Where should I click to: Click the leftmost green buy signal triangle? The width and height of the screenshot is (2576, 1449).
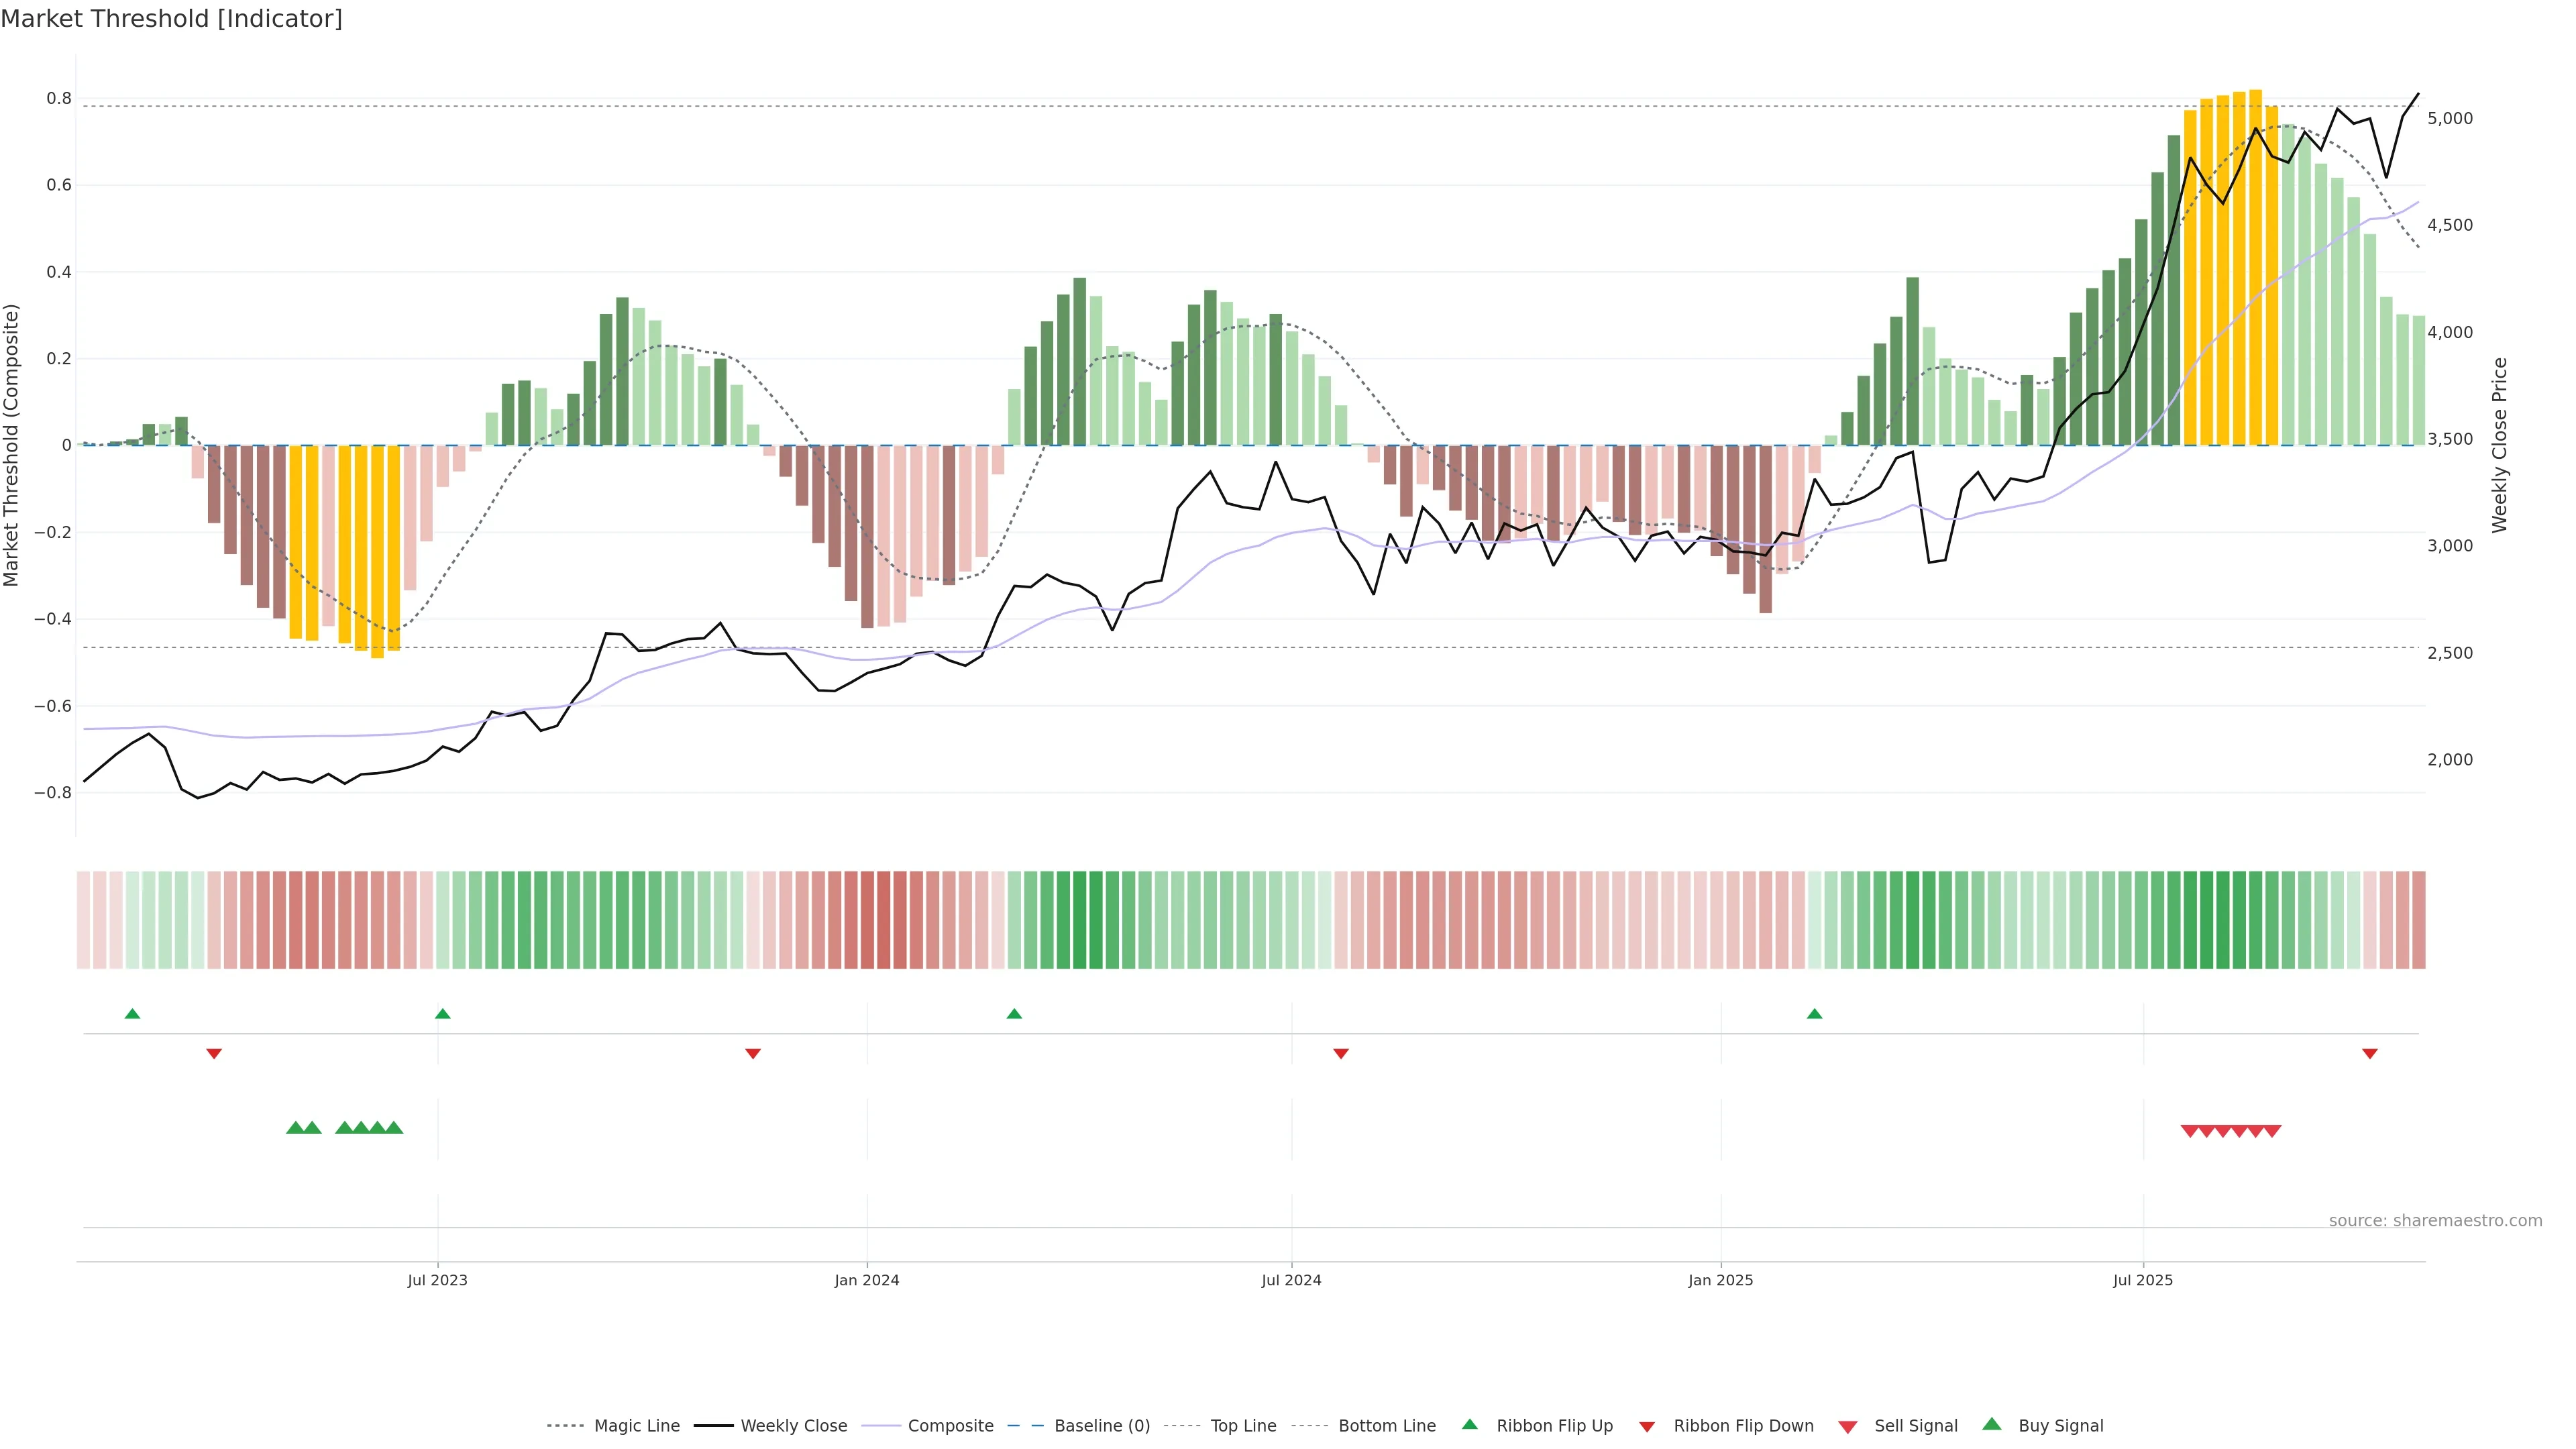click(x=295, y=1128)
